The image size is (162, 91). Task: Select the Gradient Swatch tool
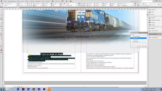click(1, 34)
